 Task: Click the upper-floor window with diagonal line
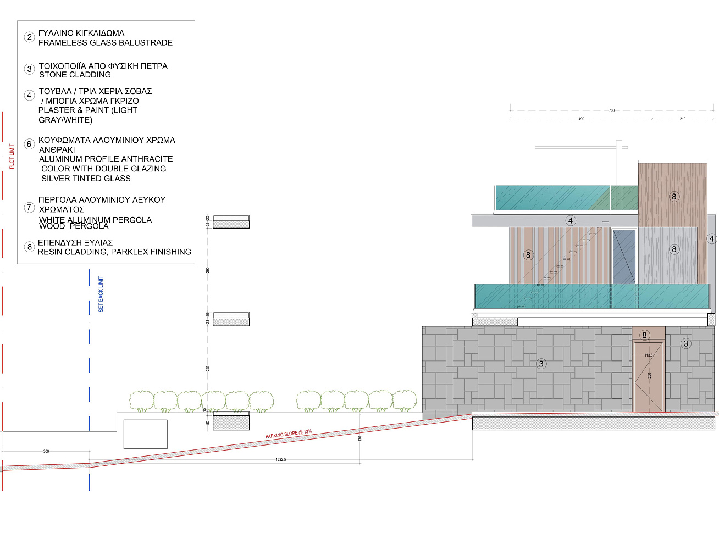pos(624,257)
